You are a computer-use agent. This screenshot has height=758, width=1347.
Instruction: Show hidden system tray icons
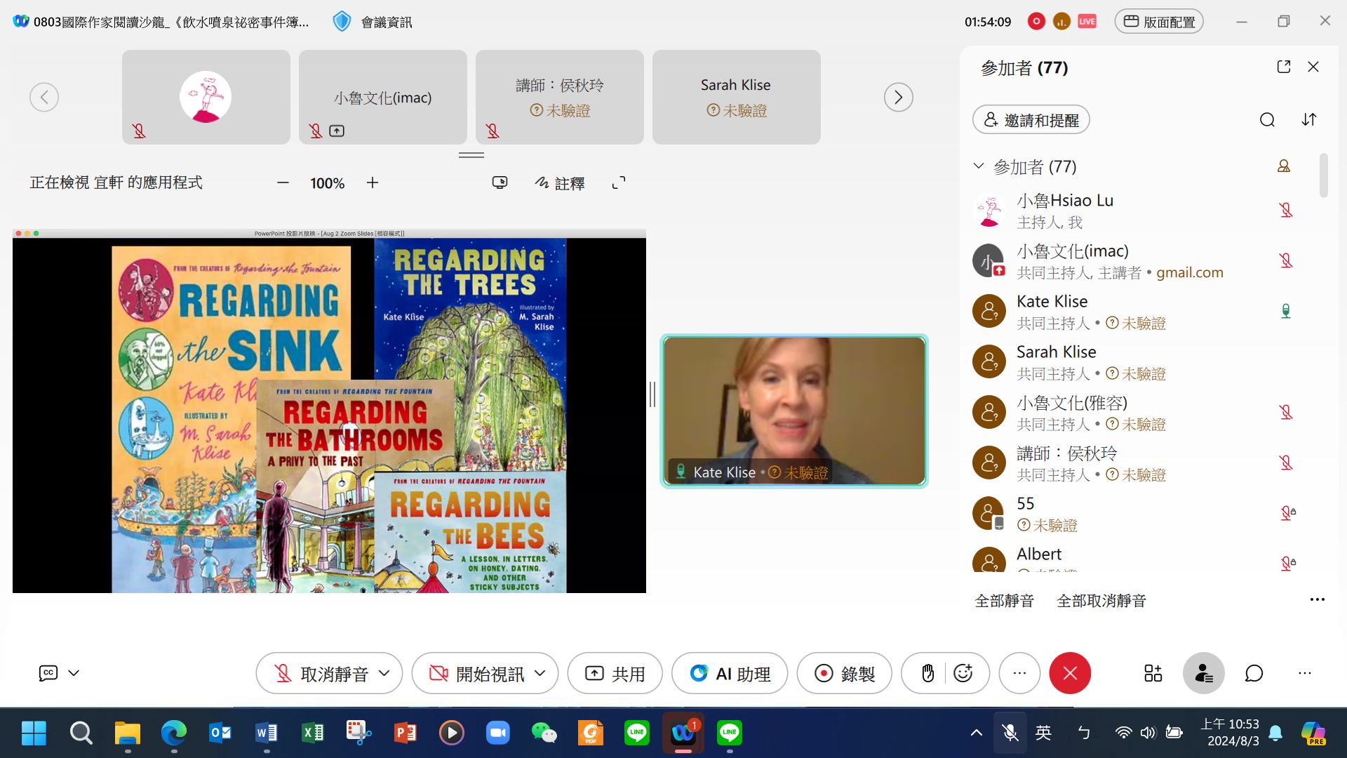coord(976,733)
